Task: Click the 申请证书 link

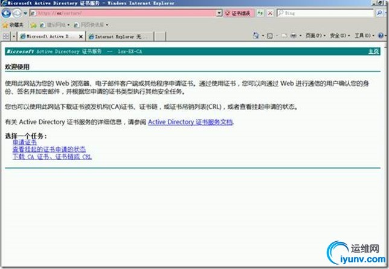Action: coord(25,142)
